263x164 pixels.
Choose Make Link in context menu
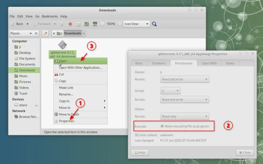[80, 88]
